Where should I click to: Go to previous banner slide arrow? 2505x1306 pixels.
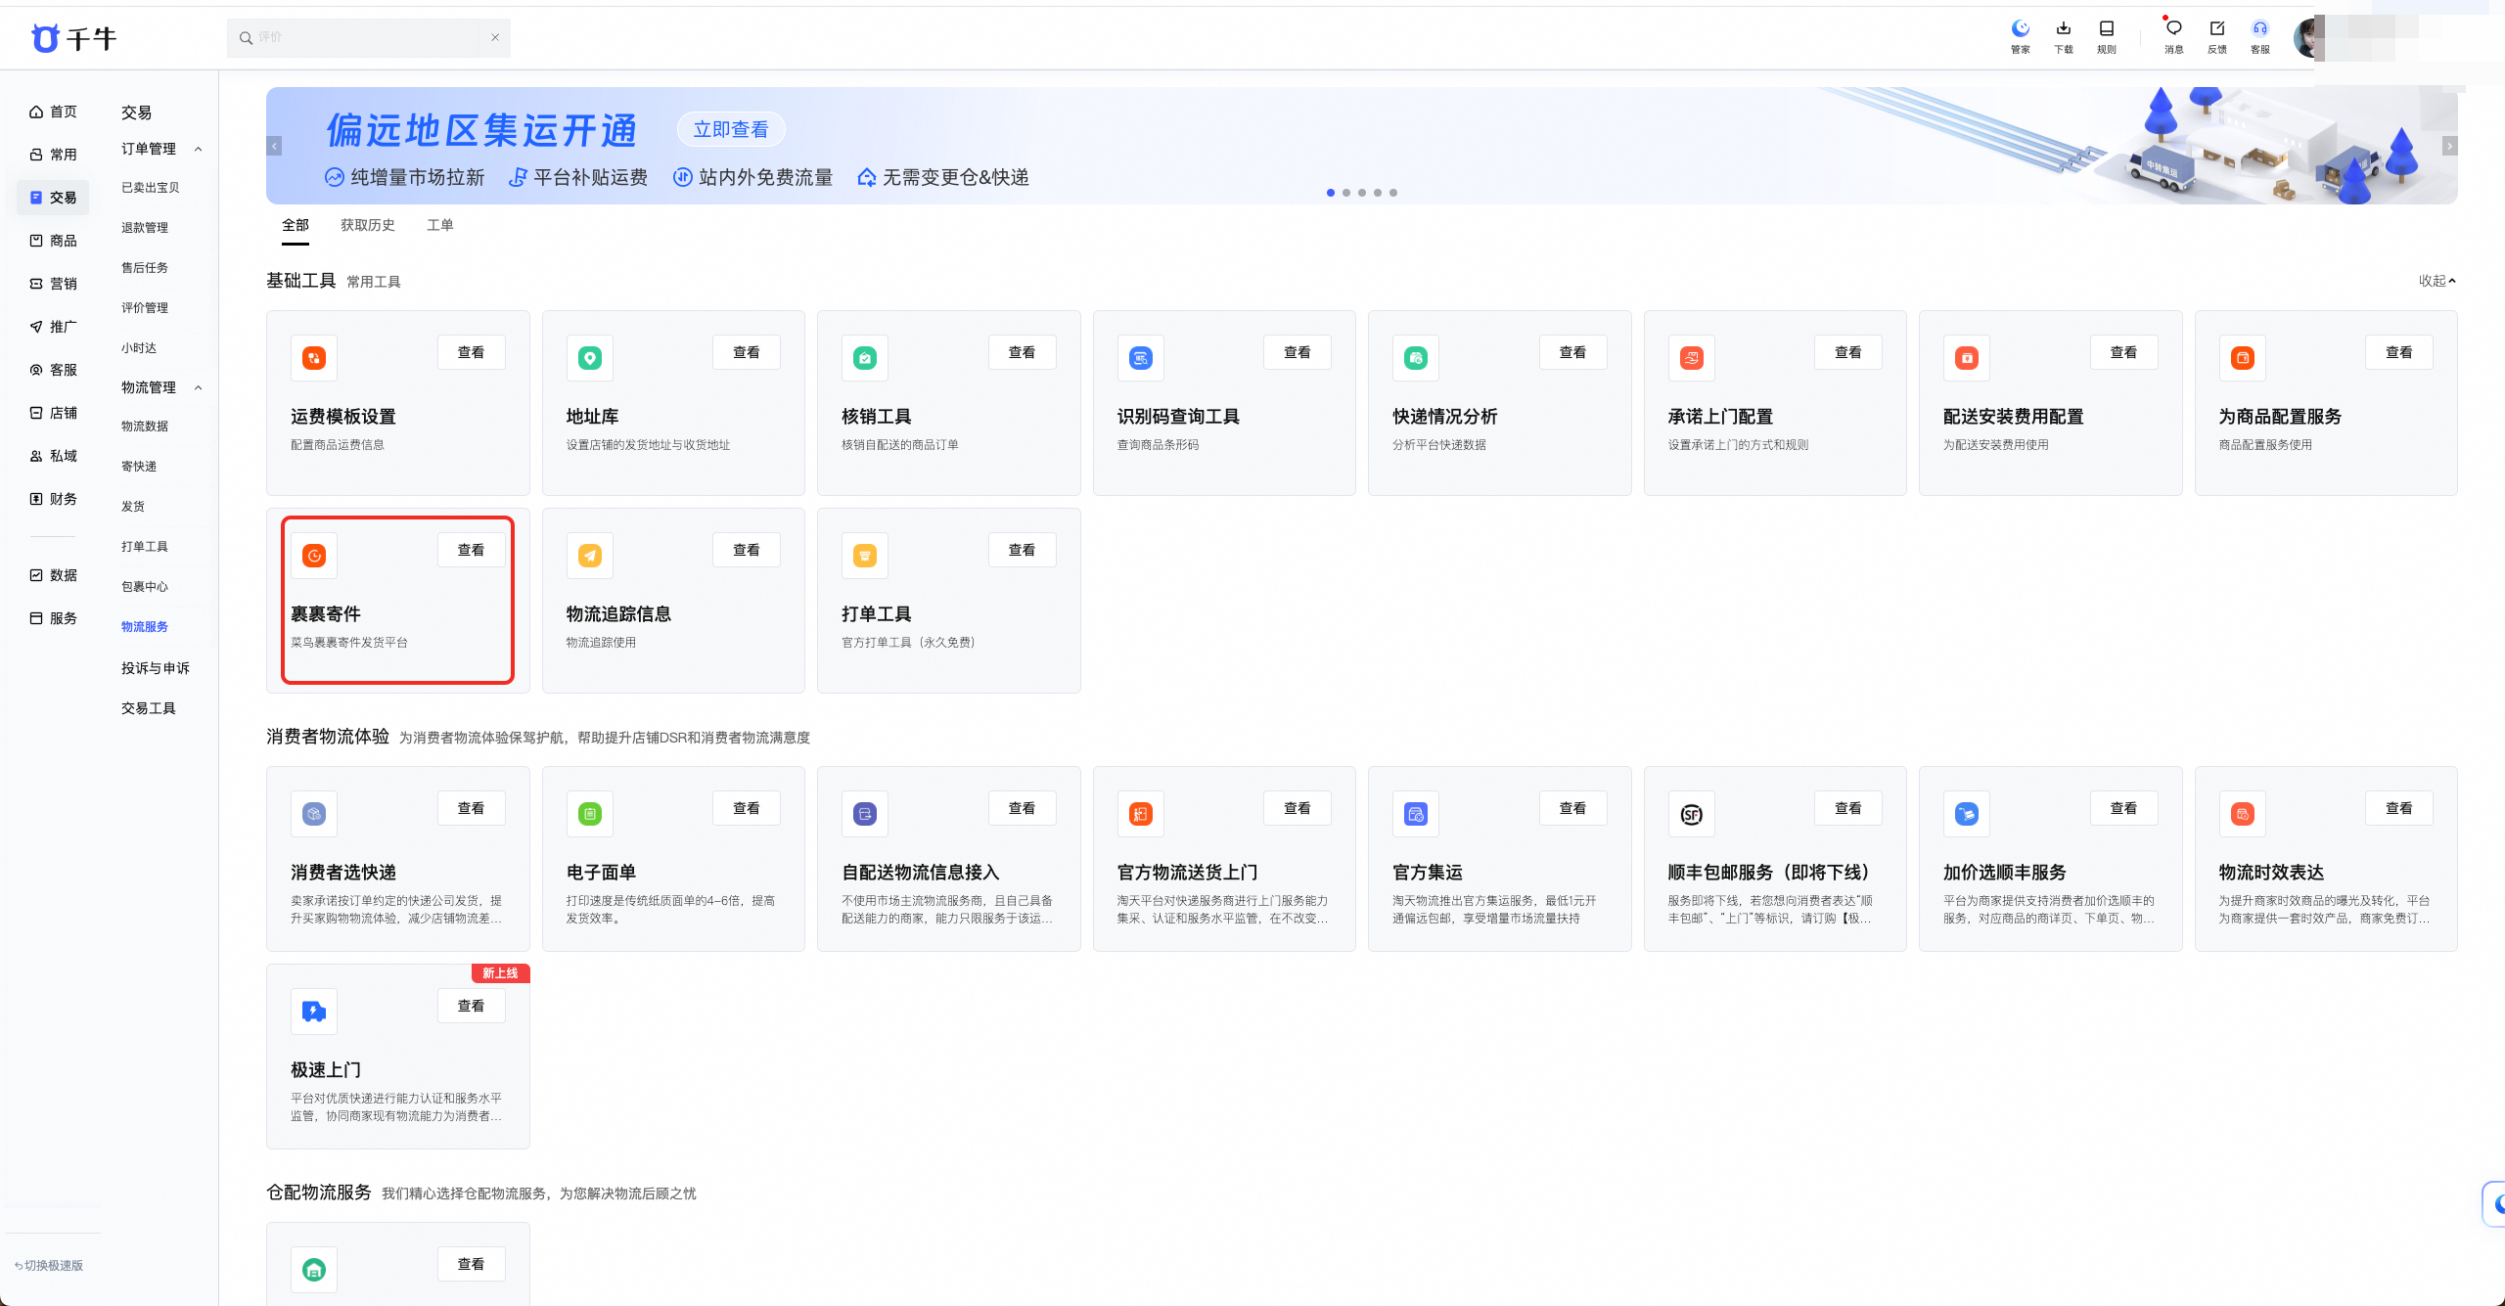click(275, 146)
